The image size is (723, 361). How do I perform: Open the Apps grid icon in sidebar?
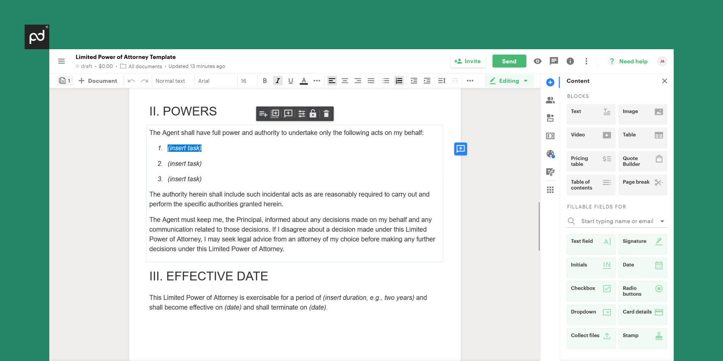point(550,190)
